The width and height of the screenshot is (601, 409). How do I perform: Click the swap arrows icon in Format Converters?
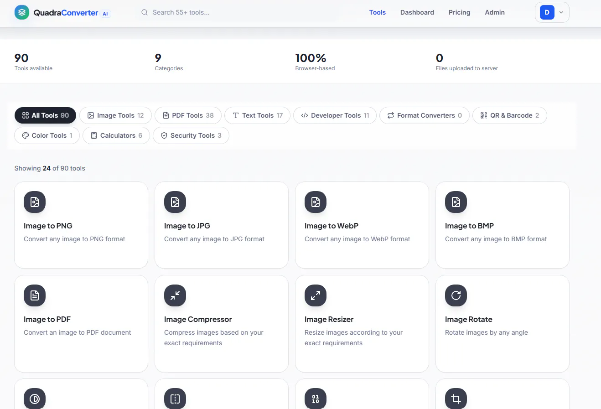pyautogui.click(x=391, y=115)
